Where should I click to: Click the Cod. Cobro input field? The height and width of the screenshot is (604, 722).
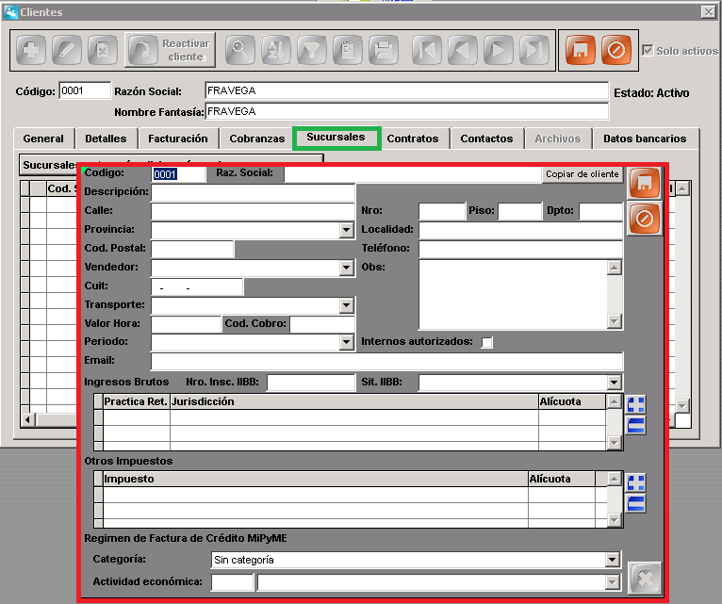coord(322,324)
